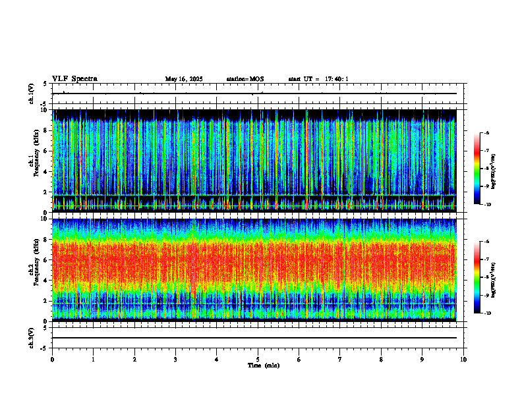Screen dimensions: 522x403
Task: Click time axis tick label "1"
Action: tap(93, 360)
